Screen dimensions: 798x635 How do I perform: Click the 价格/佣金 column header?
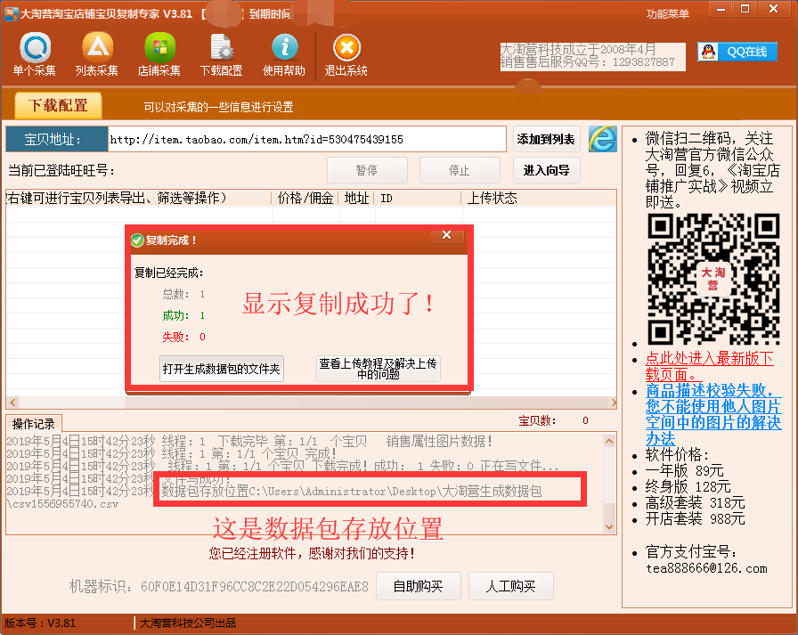coord(305,198)
